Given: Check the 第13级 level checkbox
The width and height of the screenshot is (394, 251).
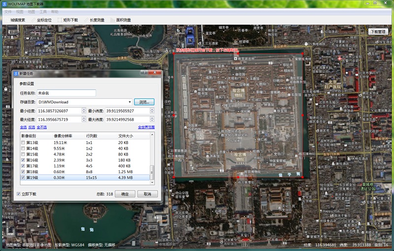Looking at the screenshot, I should point(23,143).
